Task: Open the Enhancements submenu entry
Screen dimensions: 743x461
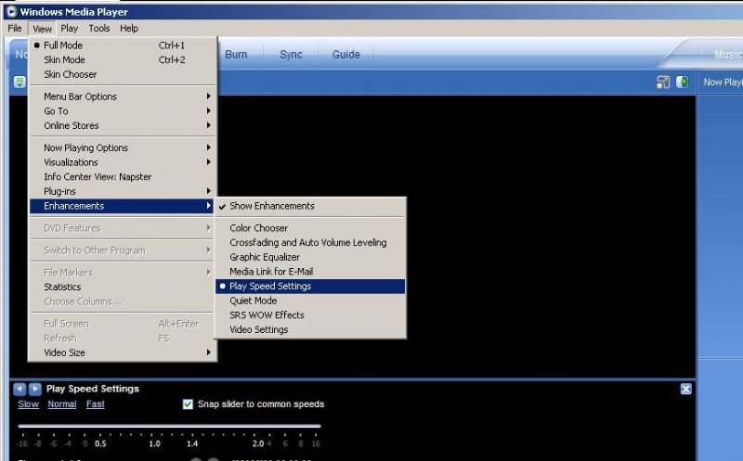Action: pyautogui.click(x=123, y=206)
